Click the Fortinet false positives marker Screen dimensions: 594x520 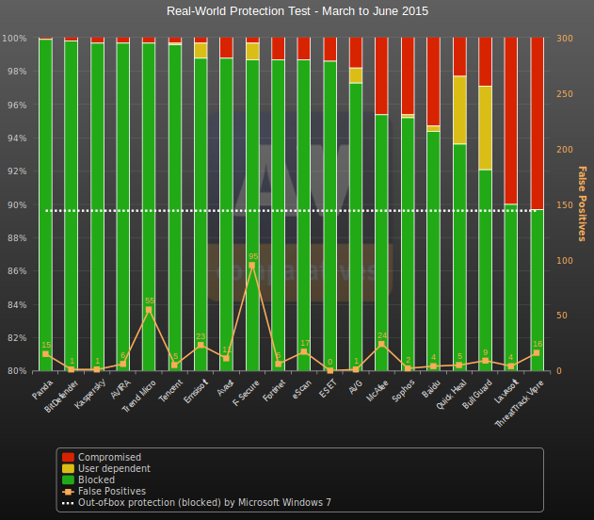tap(279, 364)
